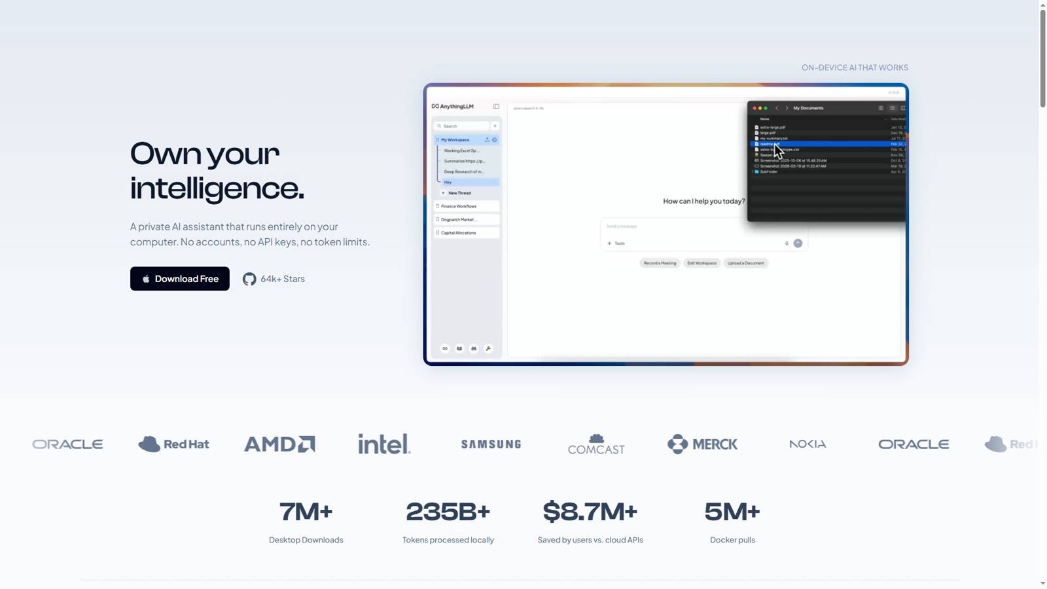Screen dimensions: 1047x589
Task: Click the book icon in sidebar footer
Action: [x=459, y=349]
